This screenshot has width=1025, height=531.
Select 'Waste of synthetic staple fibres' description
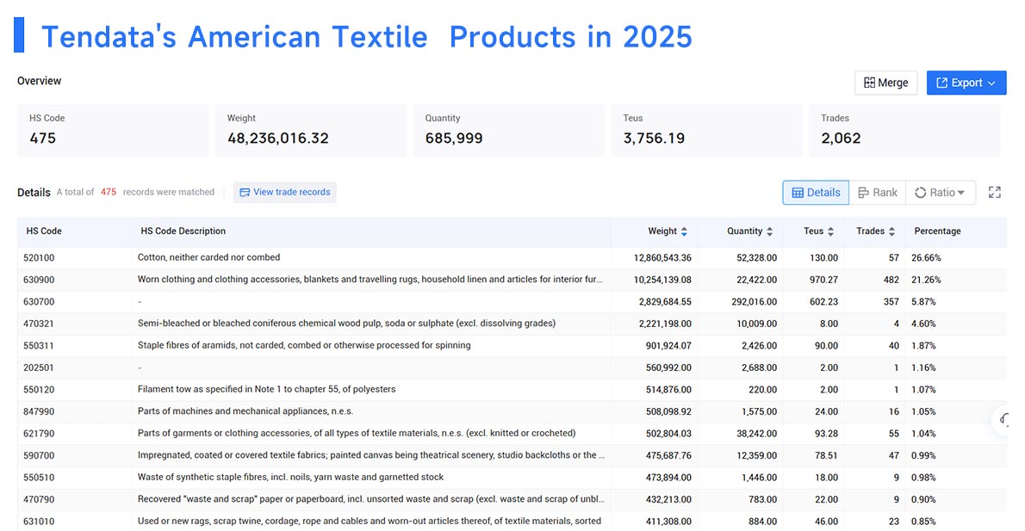pyautogui.click(x=290, y=477)
